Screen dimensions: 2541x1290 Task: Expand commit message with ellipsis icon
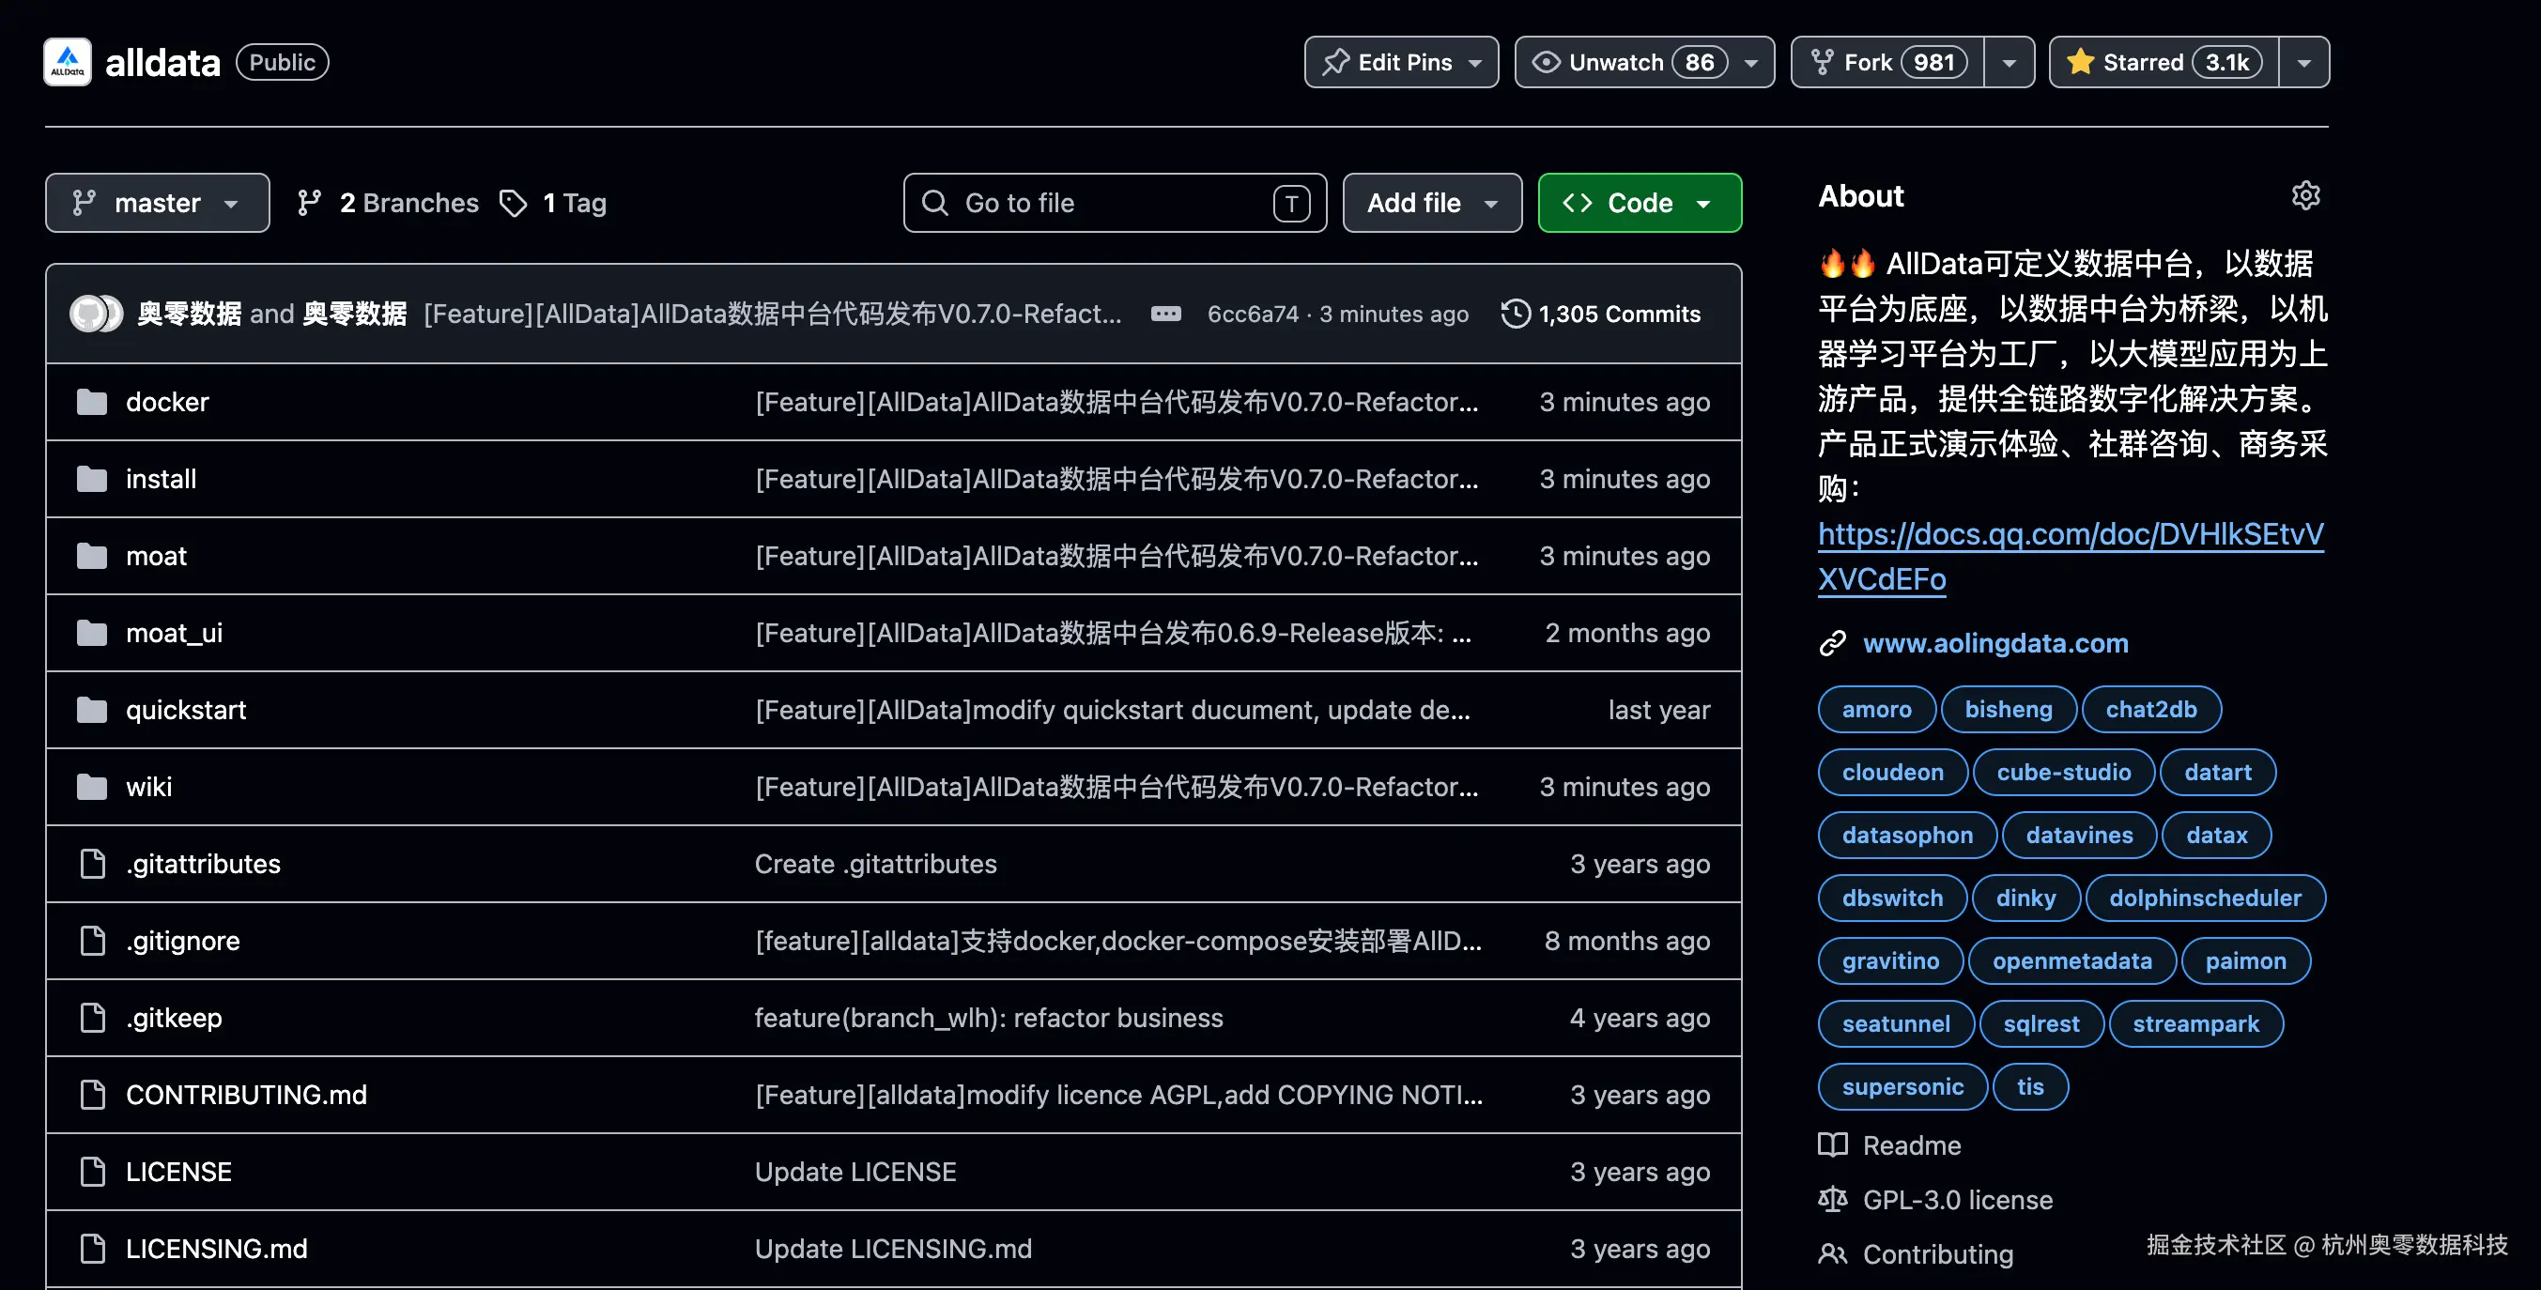click(x=1166, y=314)
